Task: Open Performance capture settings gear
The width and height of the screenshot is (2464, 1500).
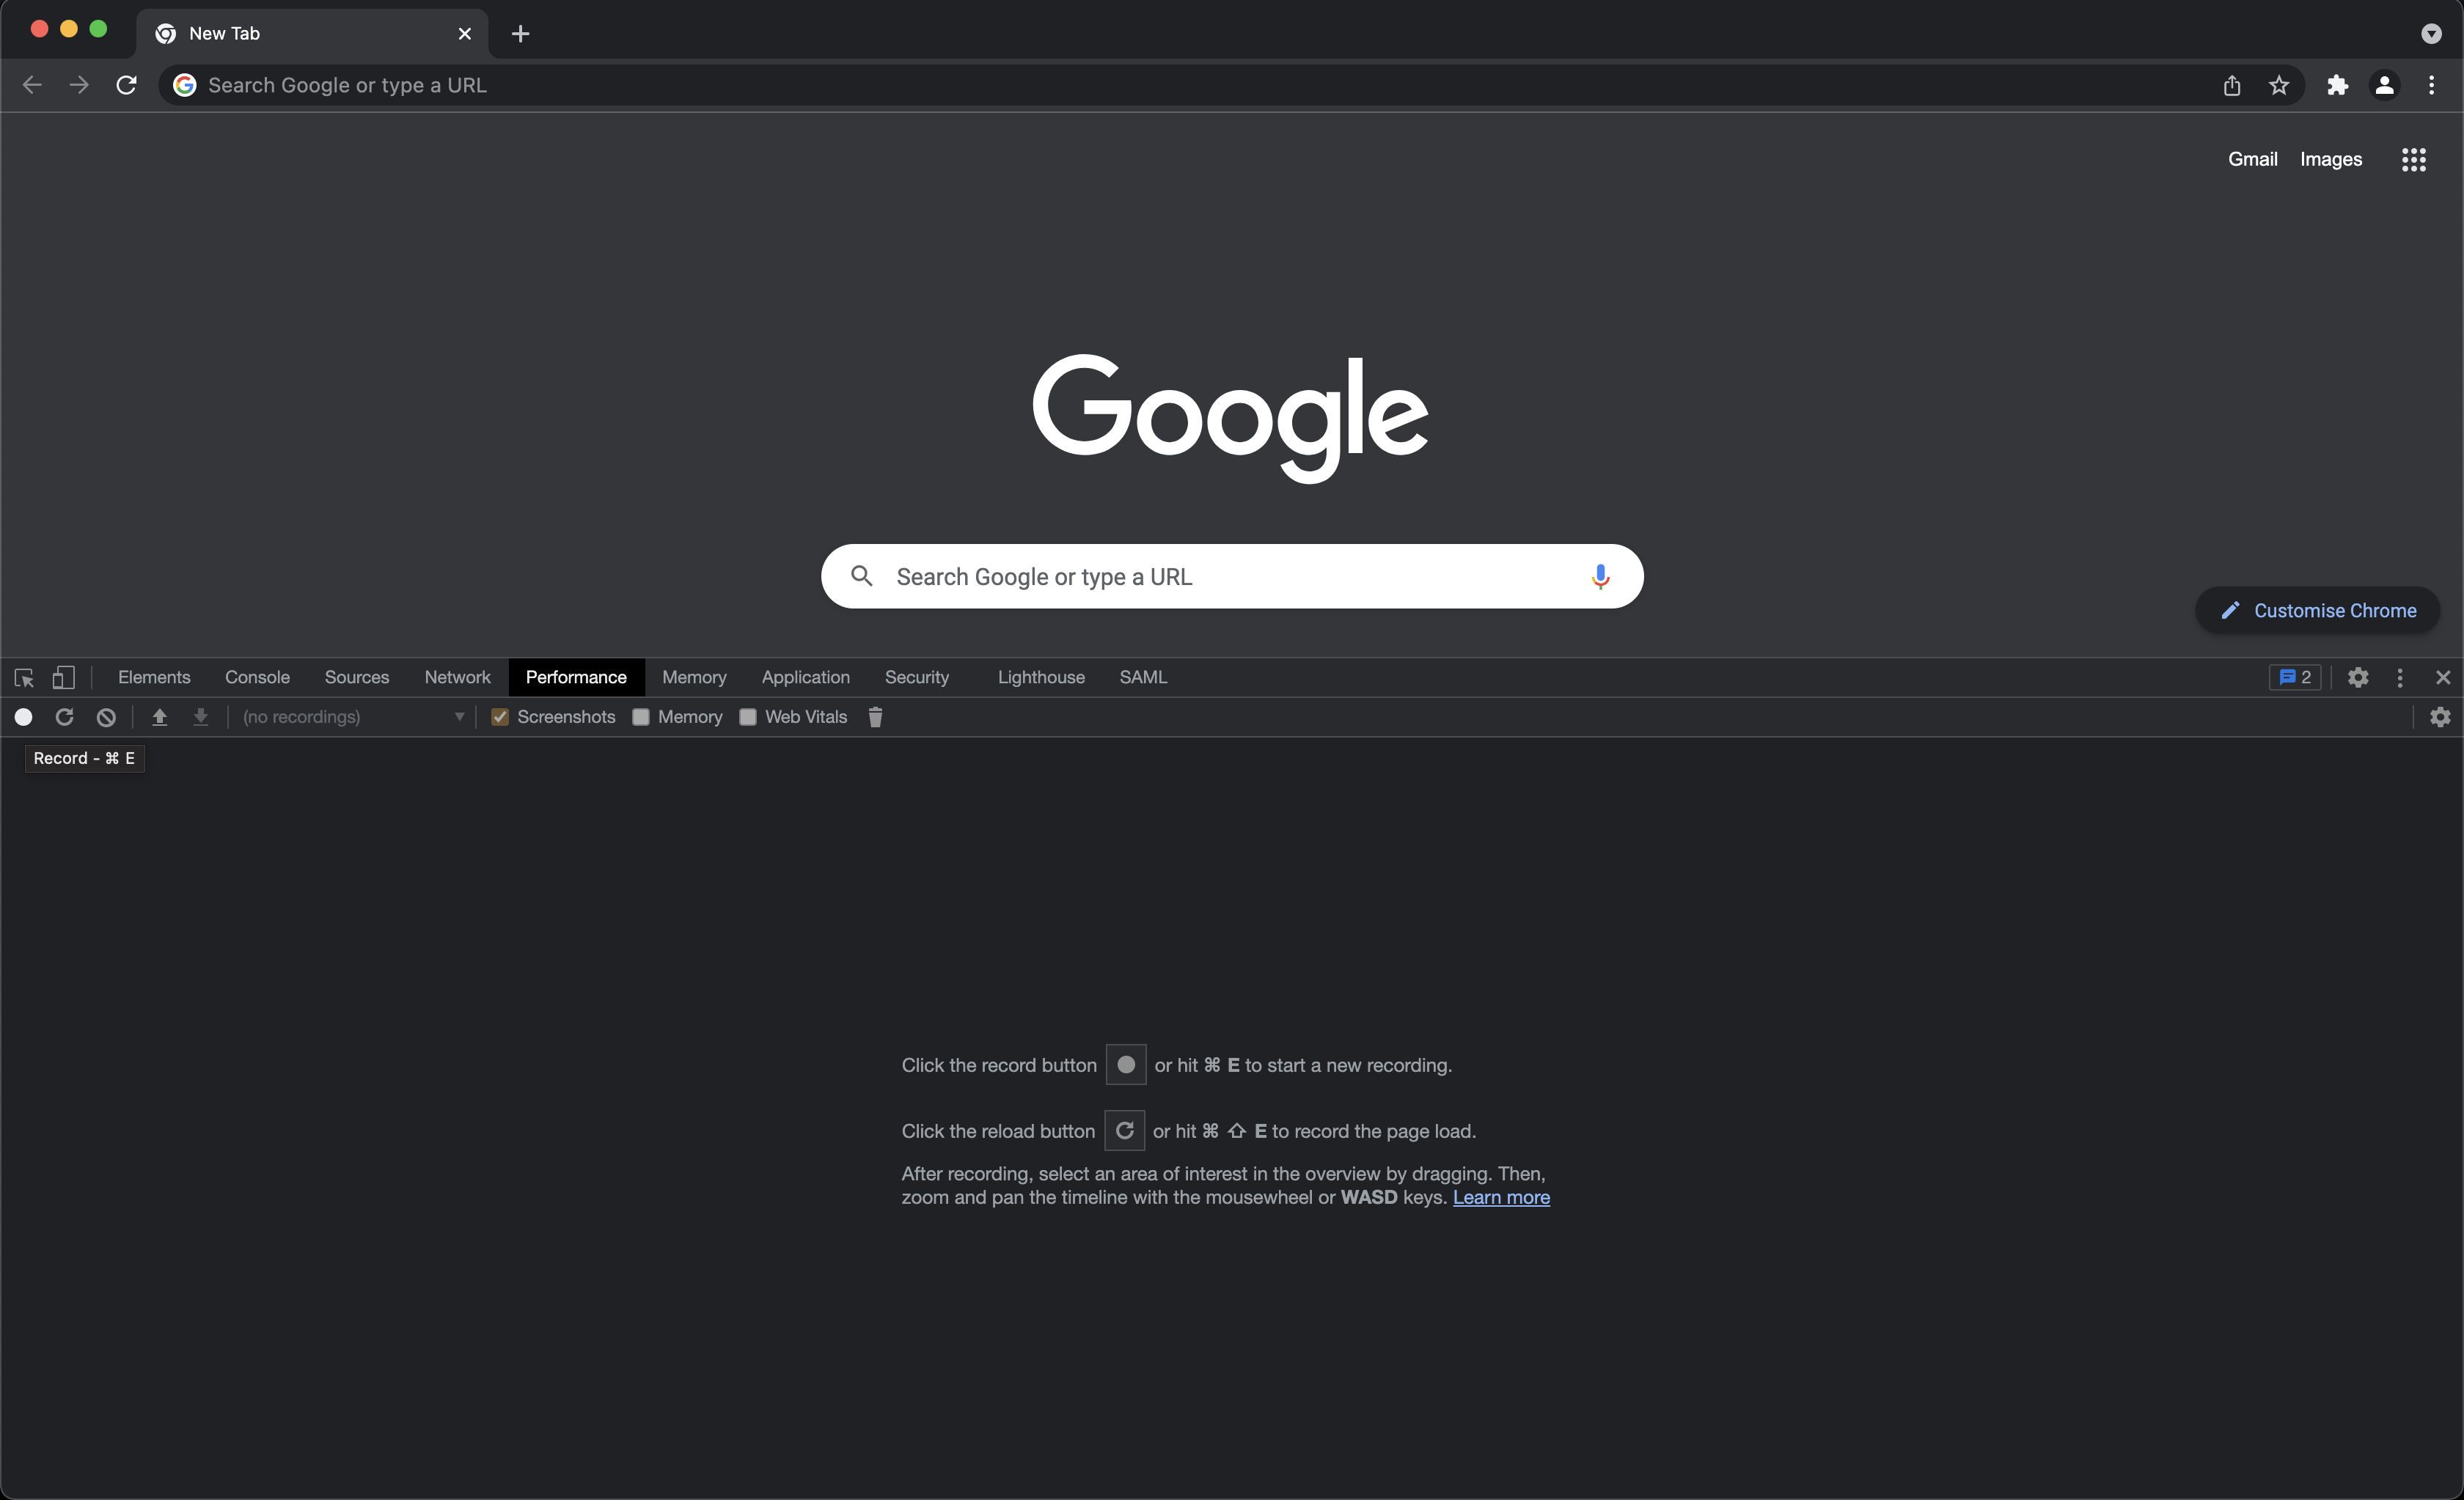Action: 2440,717
